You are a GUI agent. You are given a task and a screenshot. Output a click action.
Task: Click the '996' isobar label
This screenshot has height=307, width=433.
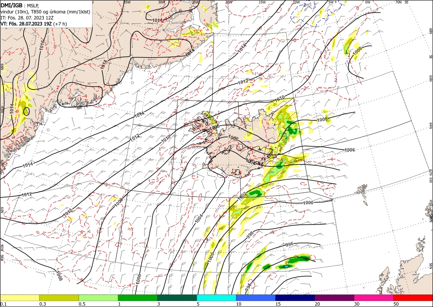(289, 244)
